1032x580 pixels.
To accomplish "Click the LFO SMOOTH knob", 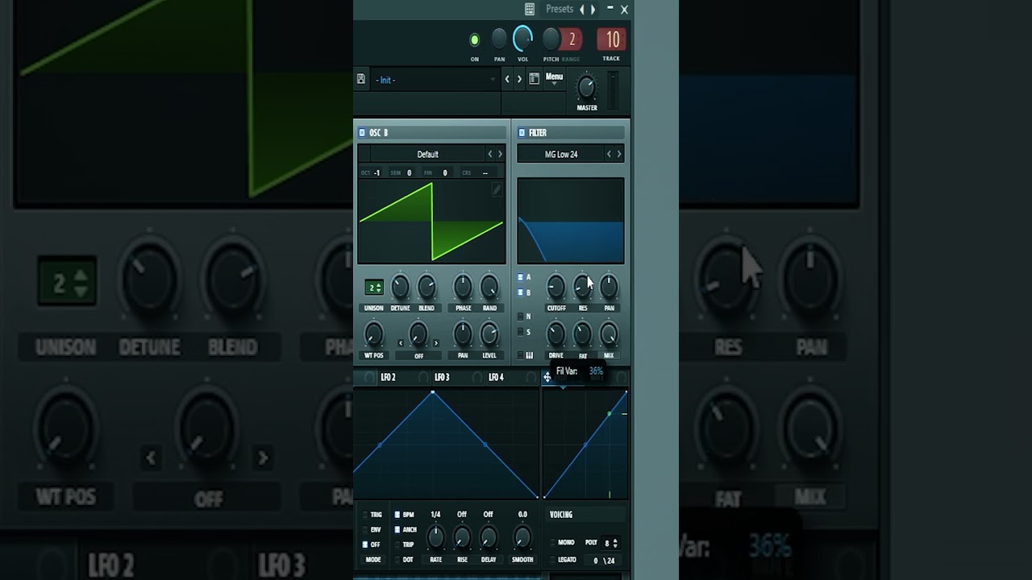I will pos(522,536).
